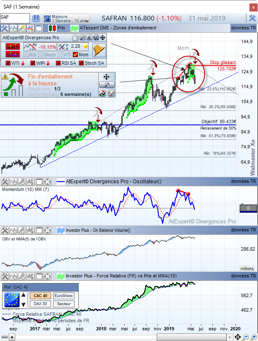Toggle the Stoch SA checkbox
Screen dimensions: 258x341
click(x=81, y=63)
